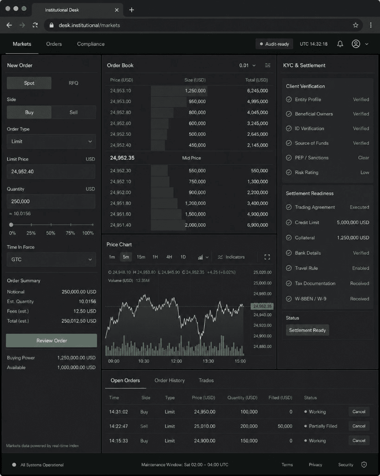Open the Privacy link
Screen dimensions: 380x476
point(316,465)
